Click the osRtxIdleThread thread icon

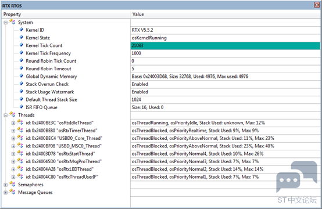[x=20, y=122]
